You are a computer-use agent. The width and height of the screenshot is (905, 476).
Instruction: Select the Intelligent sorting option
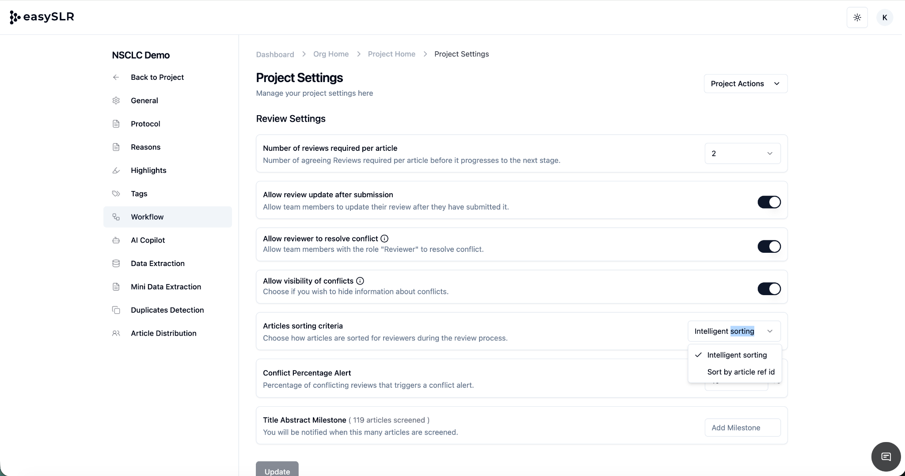pos(737,355)
